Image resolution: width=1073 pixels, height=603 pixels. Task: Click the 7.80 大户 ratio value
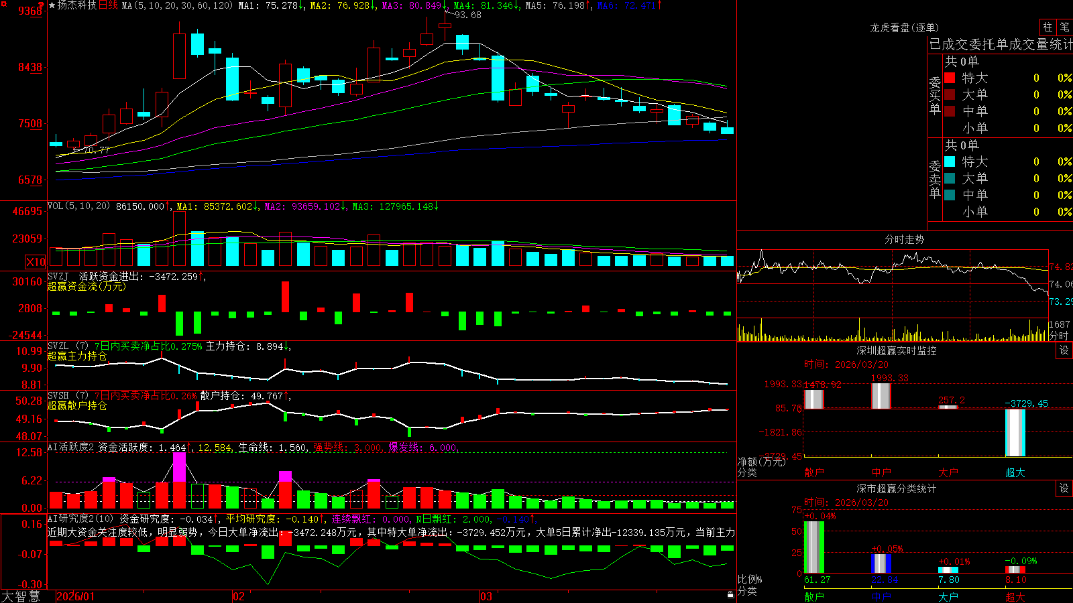[x=949, y=580]
